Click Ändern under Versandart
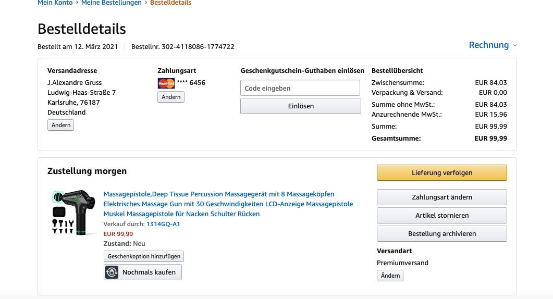The image size is (553, 299). tap(390, 276)
